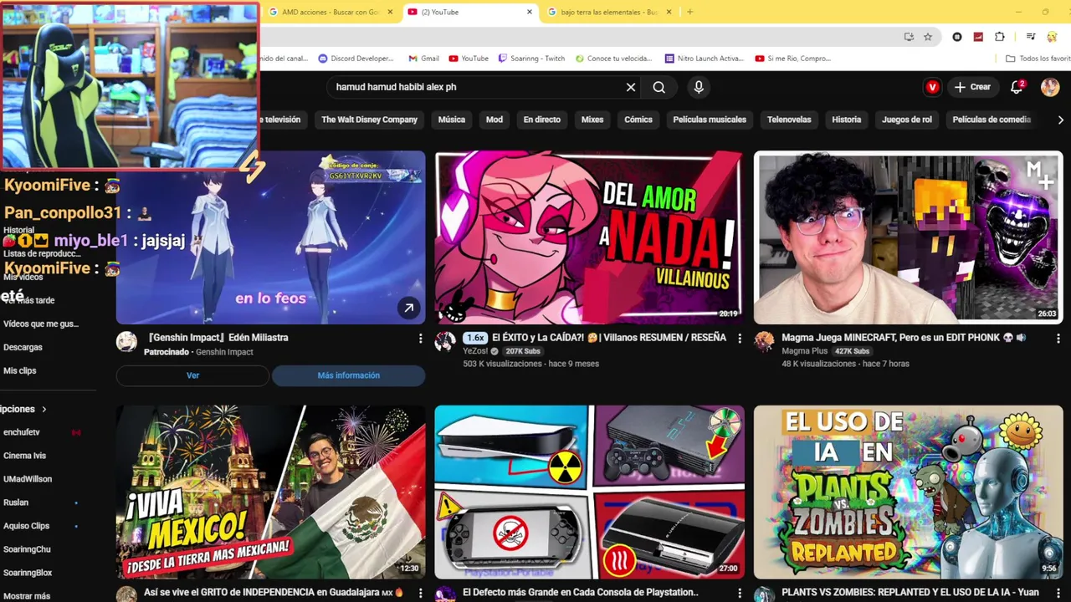Viewport: 1071px width, 602px height.
Task: Select the Mod category chip
Action: coord(495,120)
